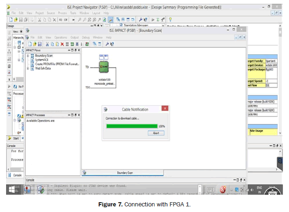The height and width of the screenshot is (212, 289).
Task: Click the green connection progress bar
Action: 132,126
